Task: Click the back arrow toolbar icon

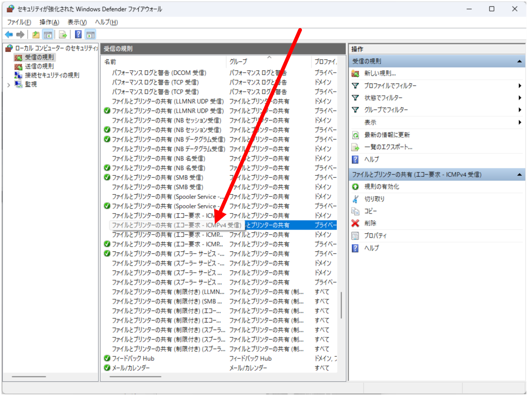Action: [x=9, y=34]
